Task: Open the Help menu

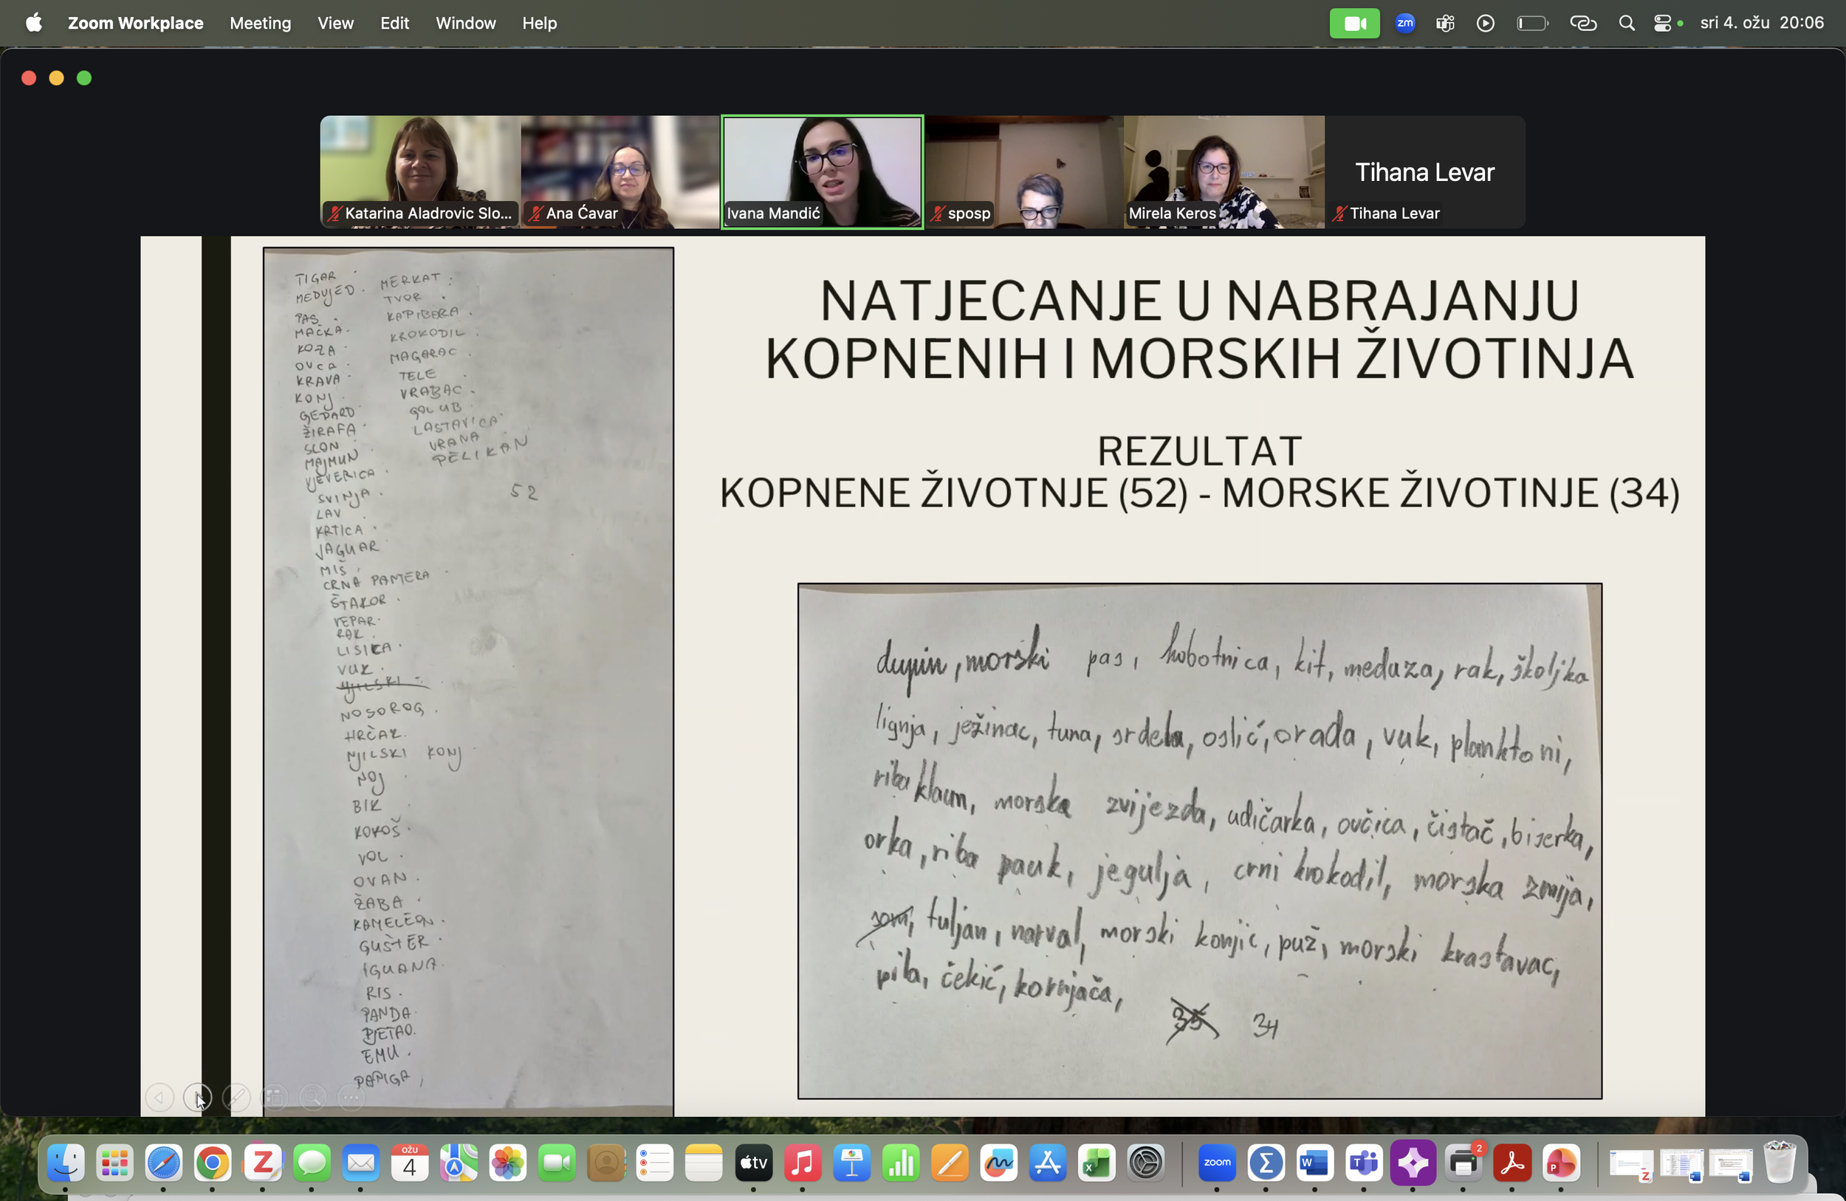Action: coord(540,24)
